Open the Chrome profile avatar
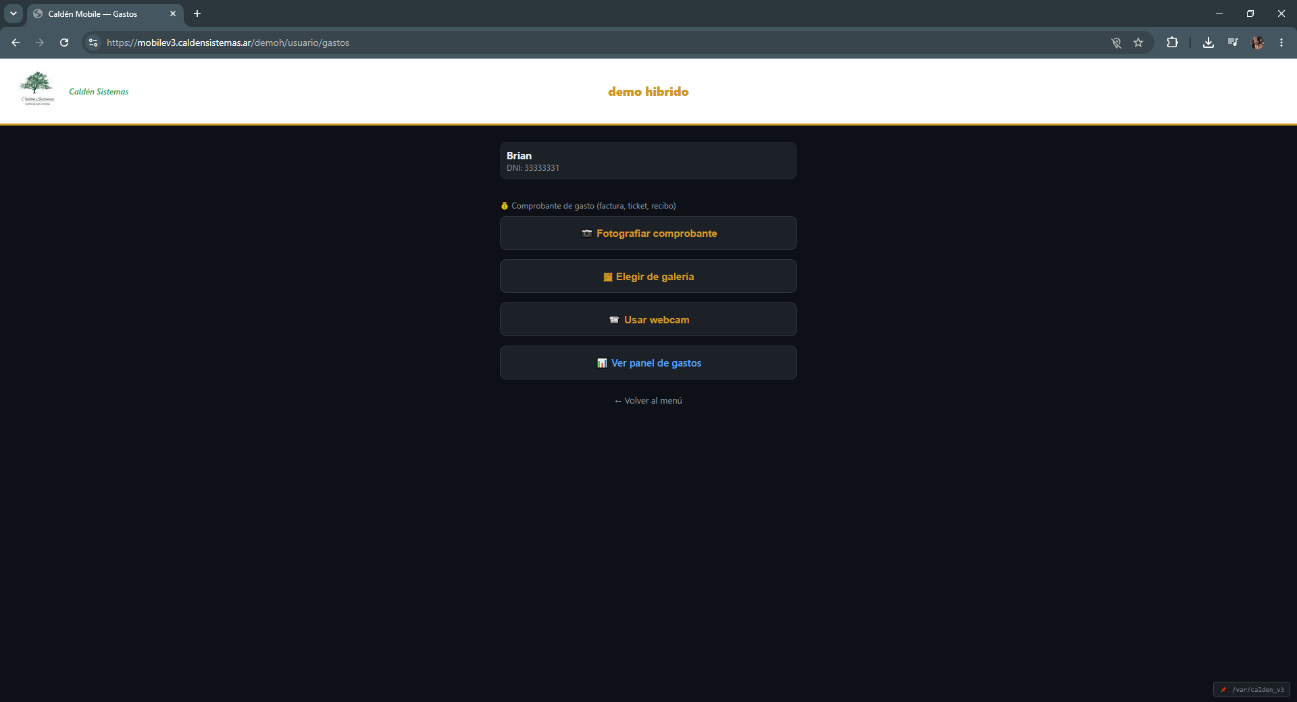1297x702 pixels. tap(1257, 43)
